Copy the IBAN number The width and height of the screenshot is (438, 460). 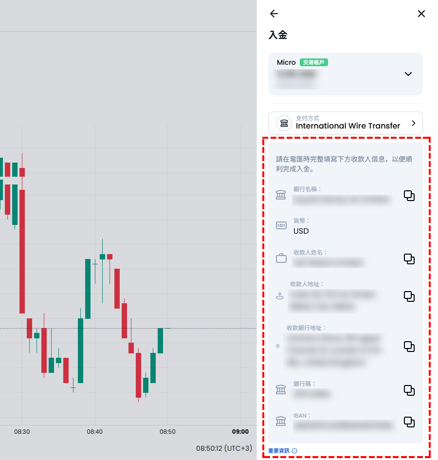[x=409, y=422]
